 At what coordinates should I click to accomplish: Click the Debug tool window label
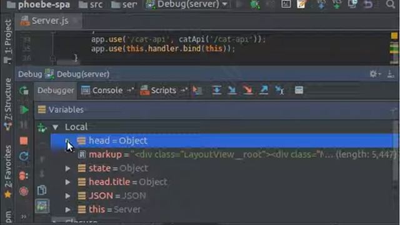point(30,74)
